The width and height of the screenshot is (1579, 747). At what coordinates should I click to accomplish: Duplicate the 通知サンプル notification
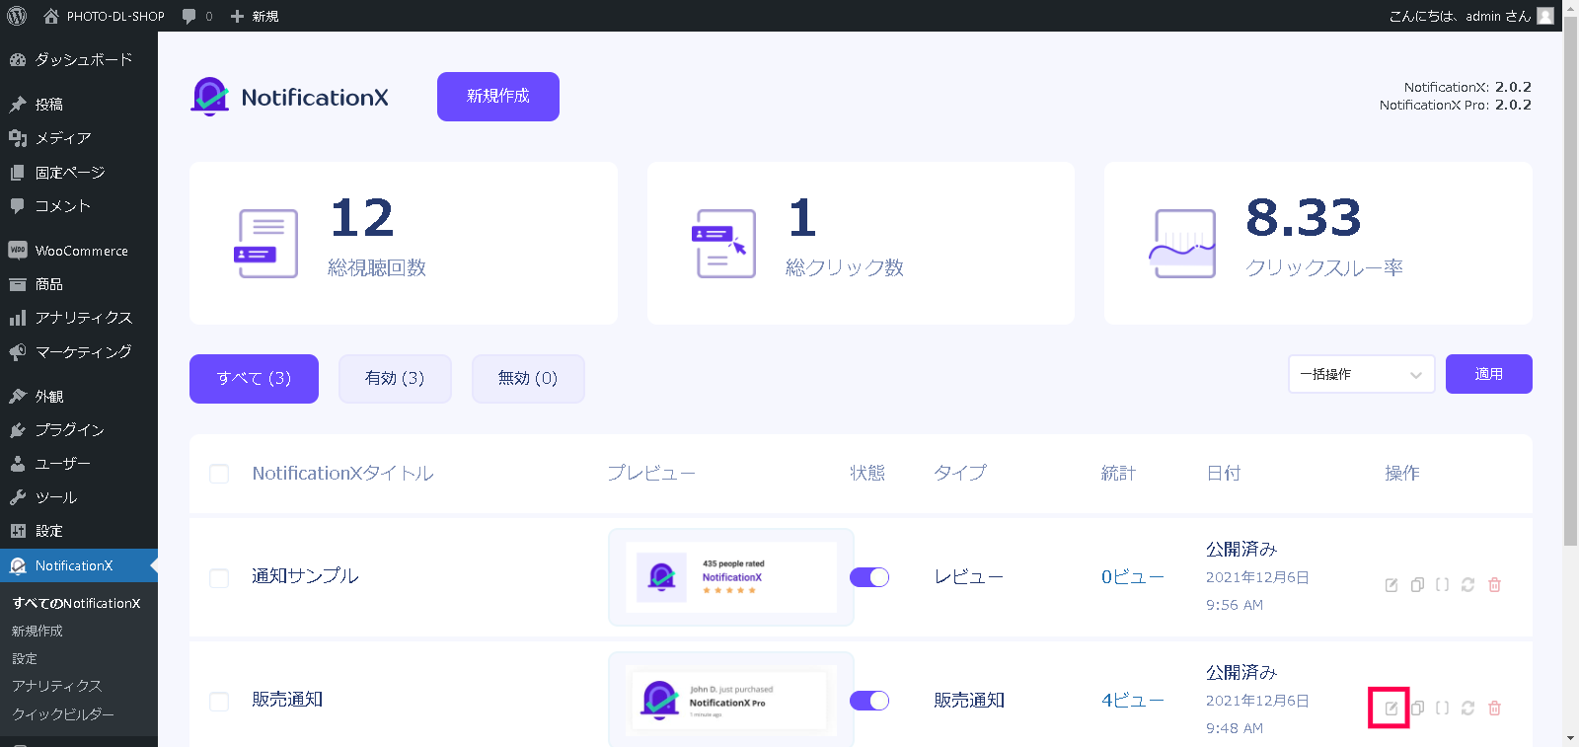[1416, 585]
